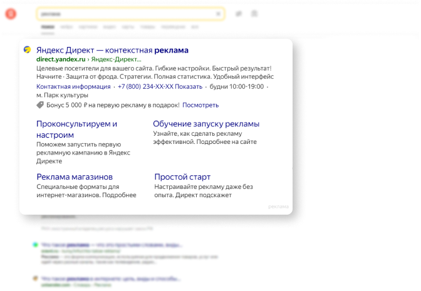Click the Yandex Direct favicon in the ad
This screenshot has height=291, width=421.
pyautogui.click(x=28, y=50)
